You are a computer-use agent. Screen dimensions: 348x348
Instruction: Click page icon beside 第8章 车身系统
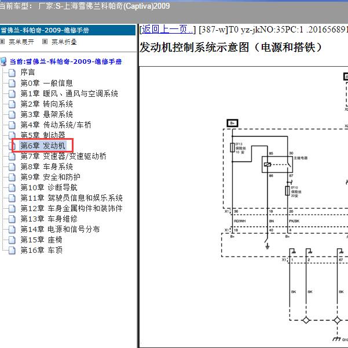pyautogui.click(x=12, y=167)
